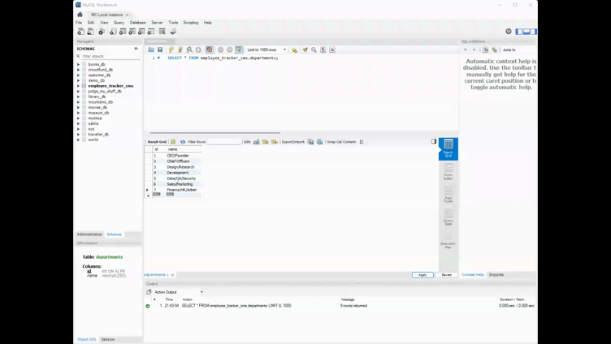Click the Filter Rows input field
The width and height of the screenshot is (611, 344).
coord(224,142)
